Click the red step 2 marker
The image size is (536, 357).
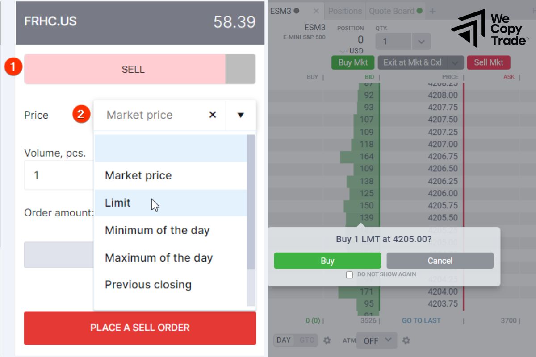pos(81,115)
